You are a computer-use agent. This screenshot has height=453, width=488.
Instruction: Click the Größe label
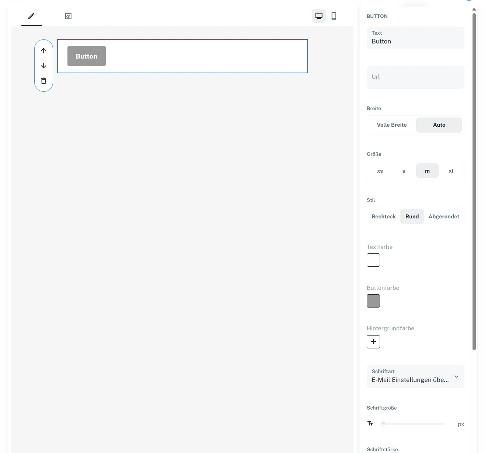(x=374, y=154)
